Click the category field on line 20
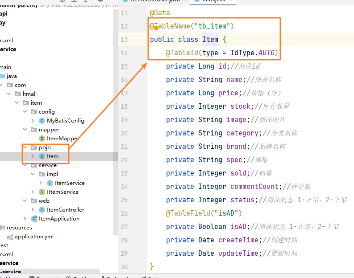Viewport: 354px width, 278px height. point(242,133)
